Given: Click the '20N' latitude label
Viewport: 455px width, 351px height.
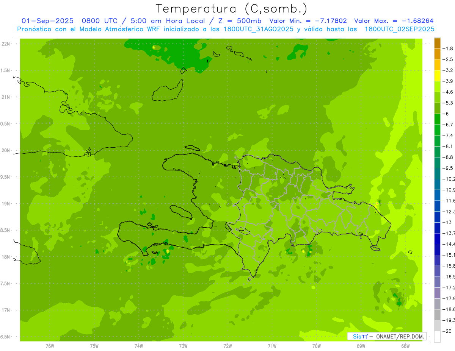Looking at the screenshot, I should [5, 150].
